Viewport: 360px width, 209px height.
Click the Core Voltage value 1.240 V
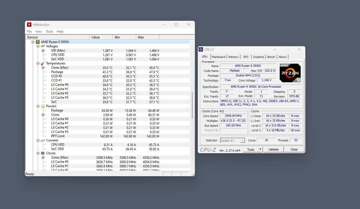266,80
